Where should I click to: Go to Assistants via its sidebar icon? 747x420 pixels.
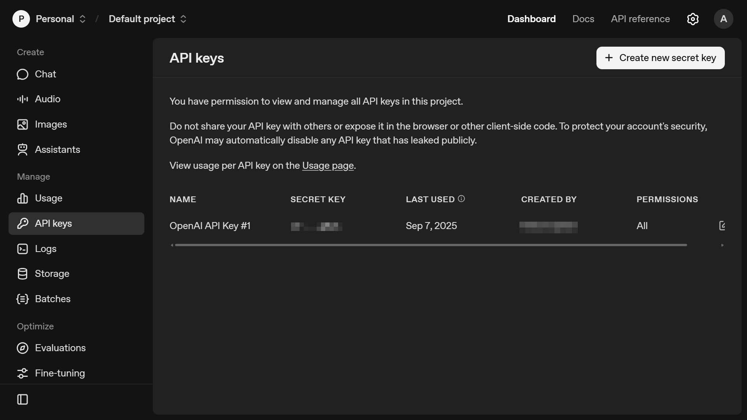[x=57, y=150]
